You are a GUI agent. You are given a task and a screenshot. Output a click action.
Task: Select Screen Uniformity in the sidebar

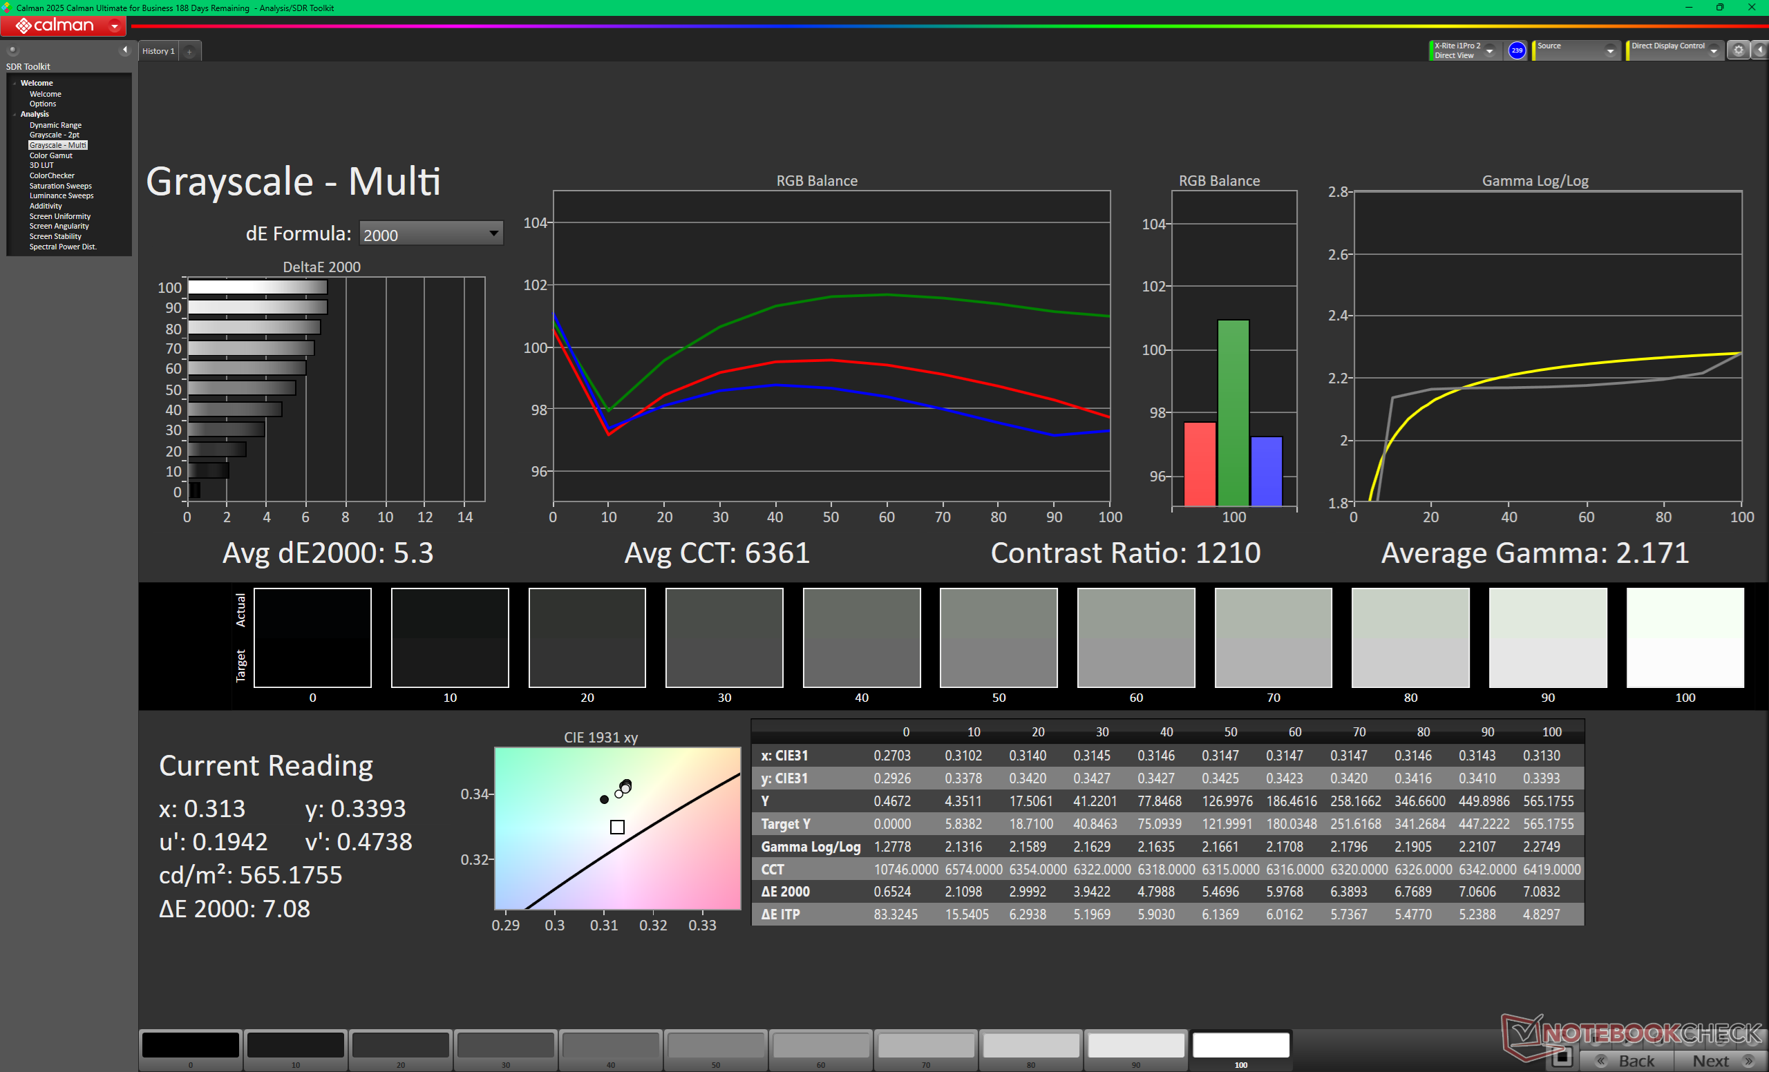[59, 216]
